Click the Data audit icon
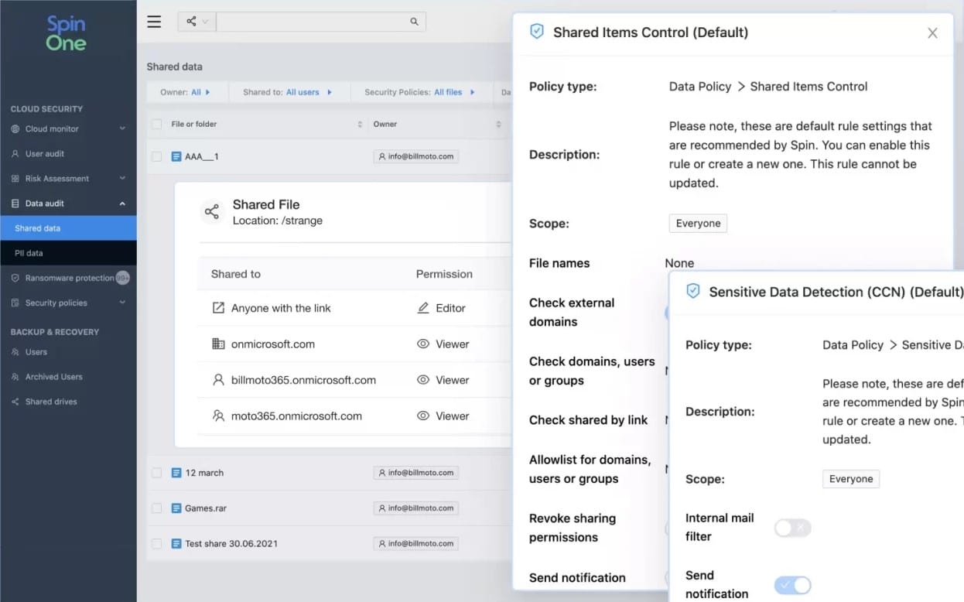The width and height of the screenshot is (964, 602). pyautogui.click(x=15, y=204)
